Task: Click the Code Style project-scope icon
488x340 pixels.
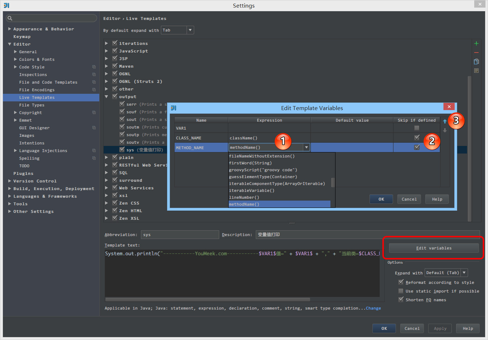Action: pyautogui.click(x=94, y=67)
